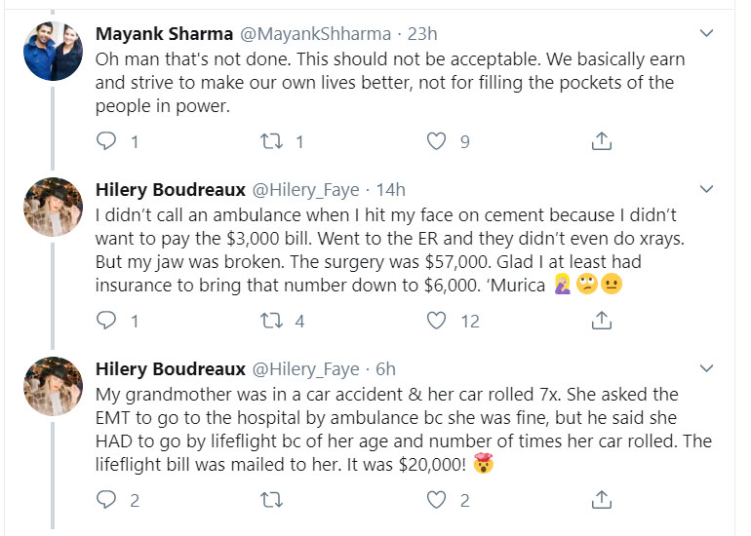Like the lifeflight bill tweet
This screenshot has width=751, height=536.
[x=438, y=500]
